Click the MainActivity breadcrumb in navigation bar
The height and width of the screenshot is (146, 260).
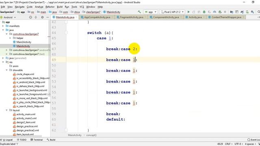113,12
